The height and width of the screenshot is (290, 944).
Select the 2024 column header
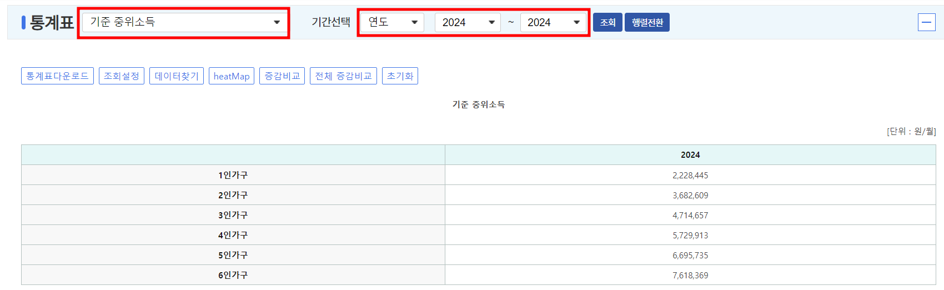point(690,155)
